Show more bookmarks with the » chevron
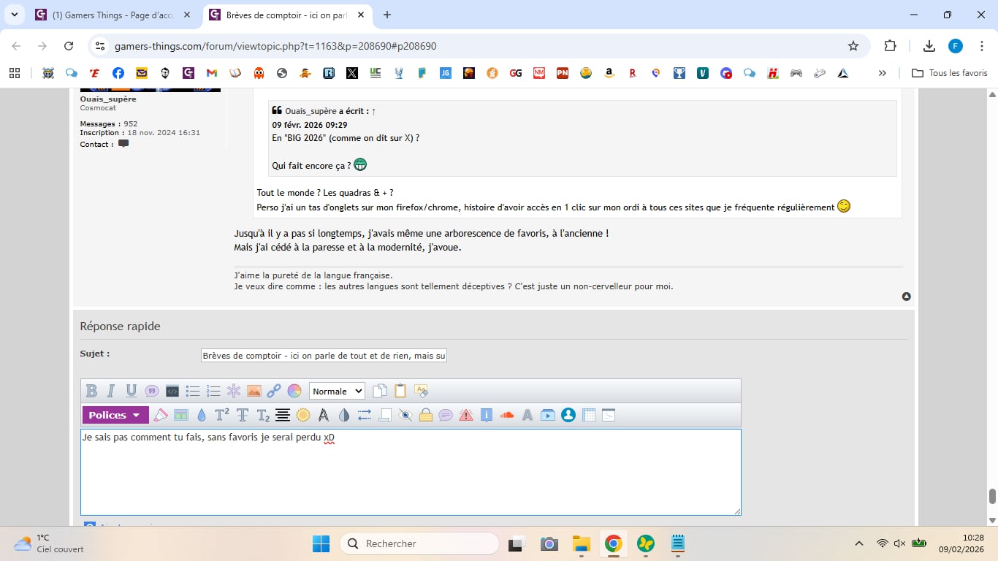The width and height of the screenshot is (998, 561). point(883,73)
